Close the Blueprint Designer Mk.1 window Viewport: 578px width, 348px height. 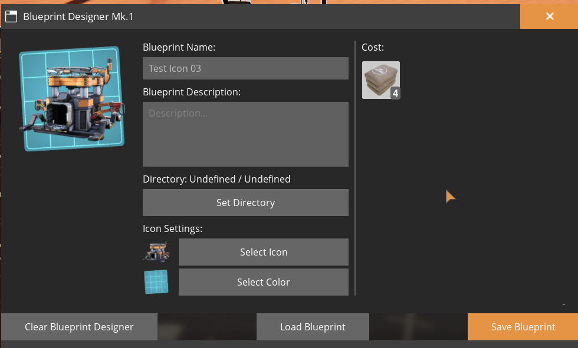click(x=549, y=16)
